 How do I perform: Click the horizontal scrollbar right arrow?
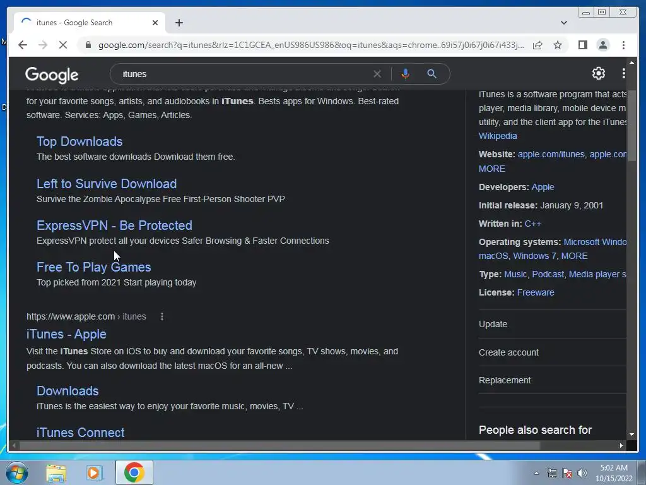coord(621,445)
